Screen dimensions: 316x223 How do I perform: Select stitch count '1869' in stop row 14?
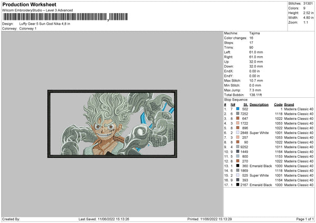point(244,171)
